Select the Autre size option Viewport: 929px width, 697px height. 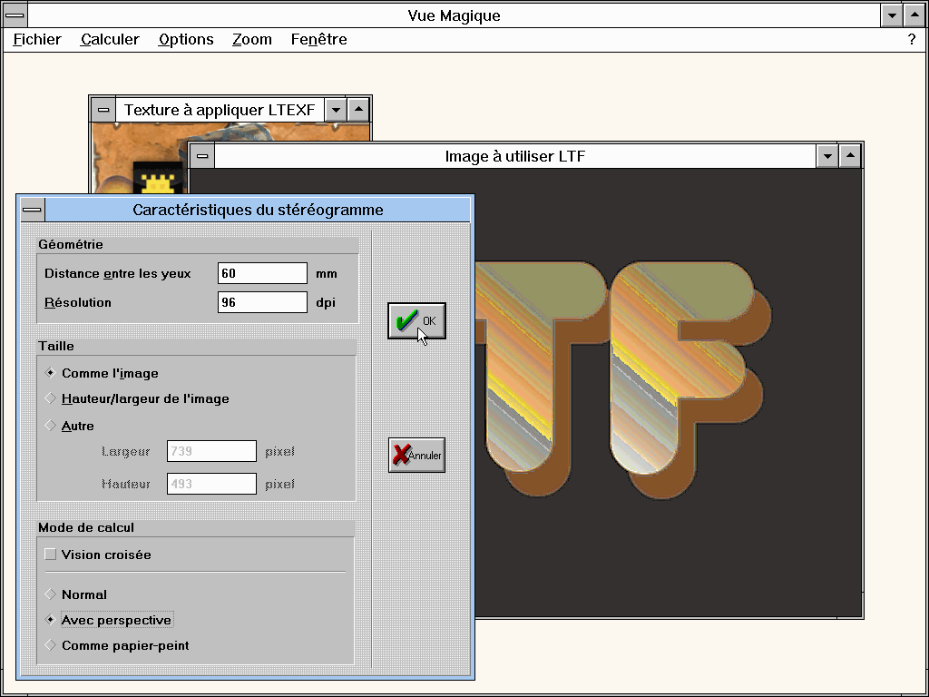pyautogui.click(x=69, y=426)
